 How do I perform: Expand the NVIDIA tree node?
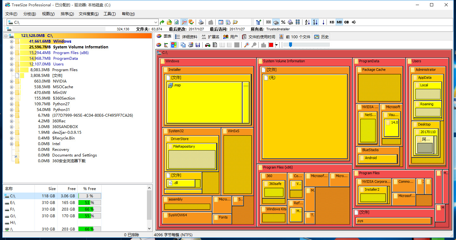click(11, 81)
